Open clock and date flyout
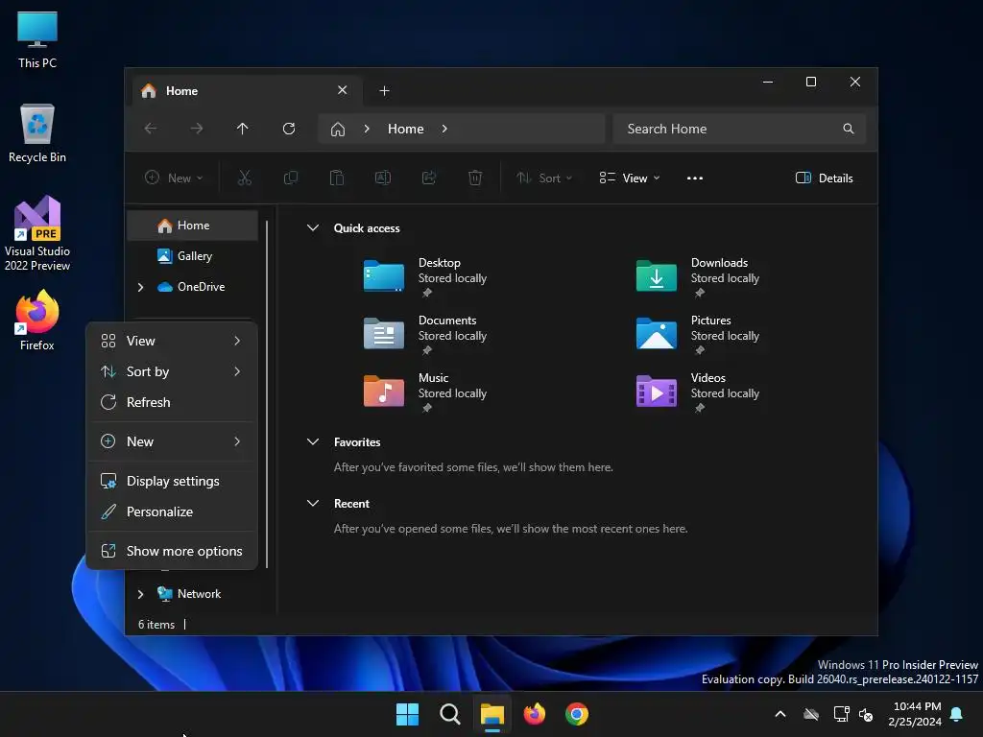This screenshot has height=737, width=983. 915,714
